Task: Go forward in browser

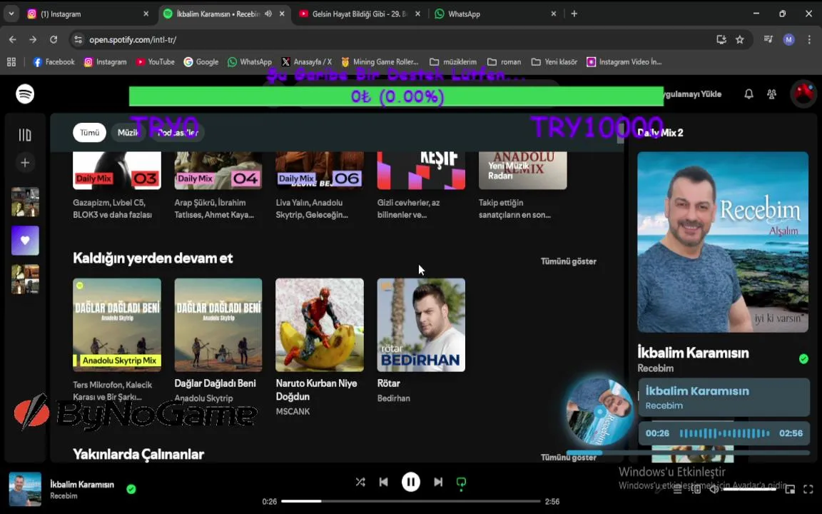Action: pyautogui.click(x=33, y=40)
